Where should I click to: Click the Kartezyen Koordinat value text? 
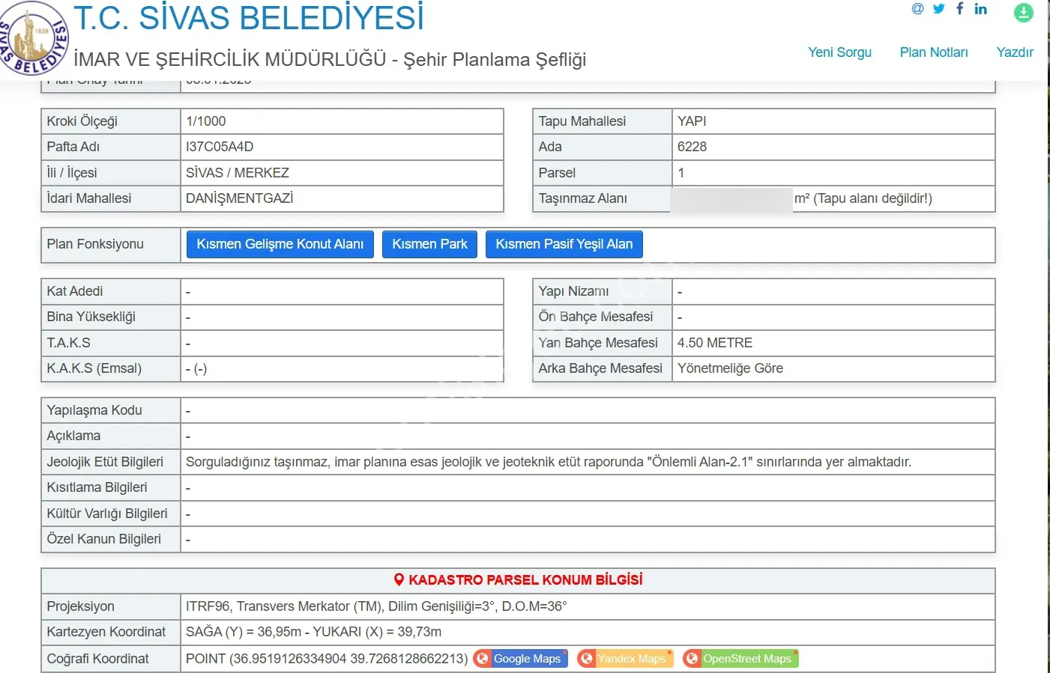tap(313, 632)
